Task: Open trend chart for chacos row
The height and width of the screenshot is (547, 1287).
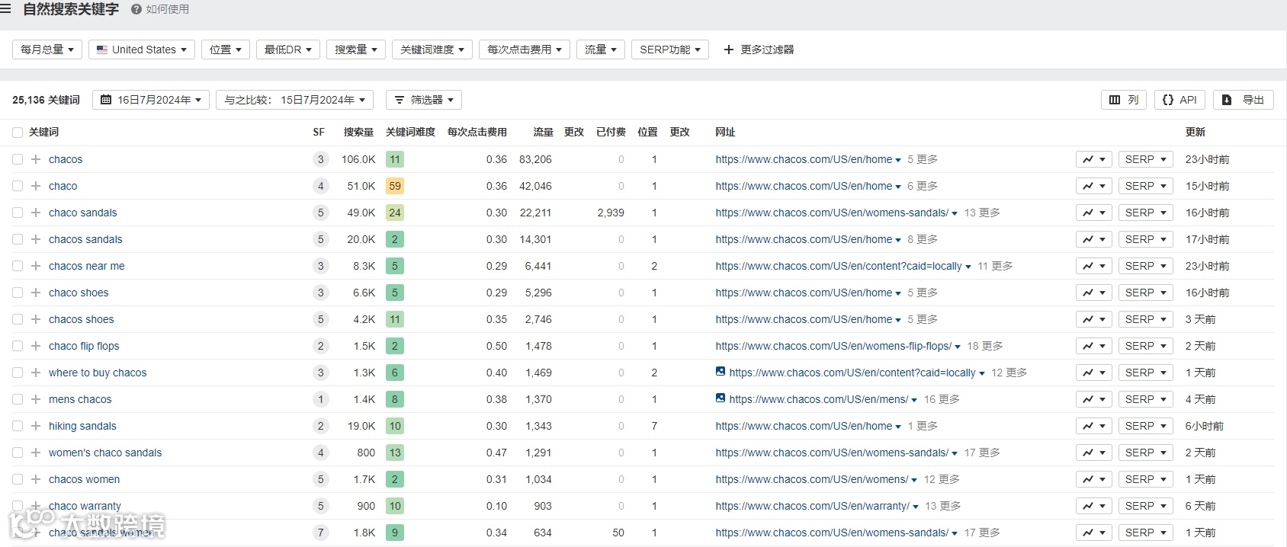Action: (x=1094, y=159)
